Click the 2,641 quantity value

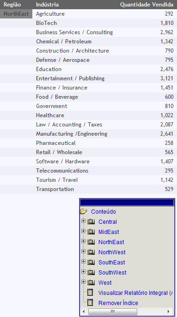tap(167, 134)
